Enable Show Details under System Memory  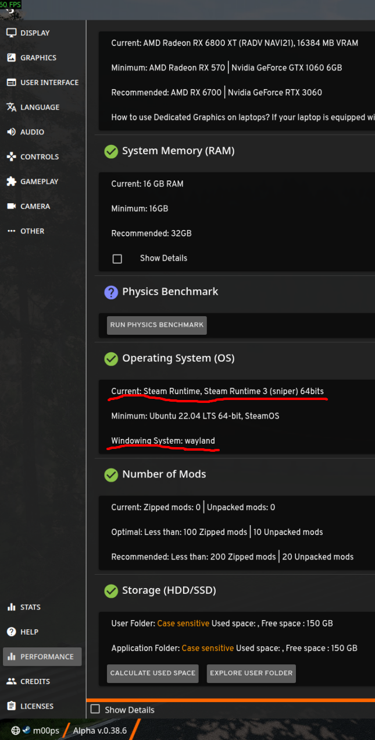pos(117,259)
